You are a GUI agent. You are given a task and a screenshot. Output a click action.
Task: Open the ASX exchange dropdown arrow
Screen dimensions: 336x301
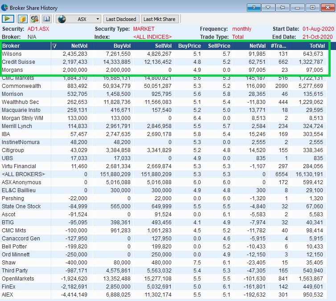tap(98, 19)
